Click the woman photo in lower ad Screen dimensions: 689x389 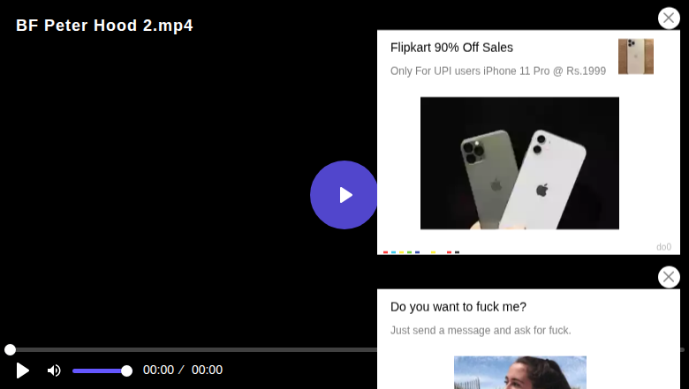[520, 372]
